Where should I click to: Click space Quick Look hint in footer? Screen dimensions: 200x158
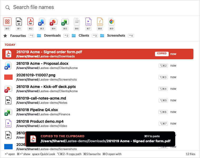click(43, 154)
